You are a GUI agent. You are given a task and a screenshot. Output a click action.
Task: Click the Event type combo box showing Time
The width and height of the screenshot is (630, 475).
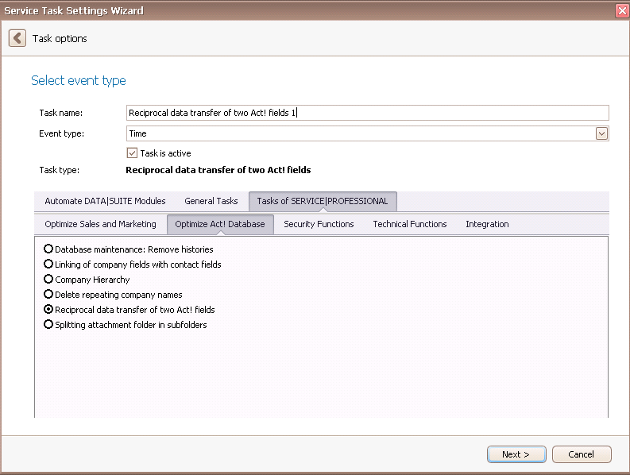(x=368, y=133)
